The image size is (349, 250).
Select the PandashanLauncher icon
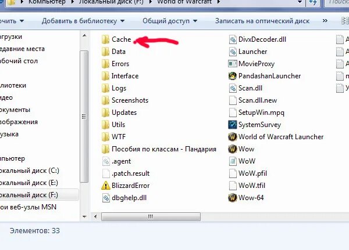[232, 76]
